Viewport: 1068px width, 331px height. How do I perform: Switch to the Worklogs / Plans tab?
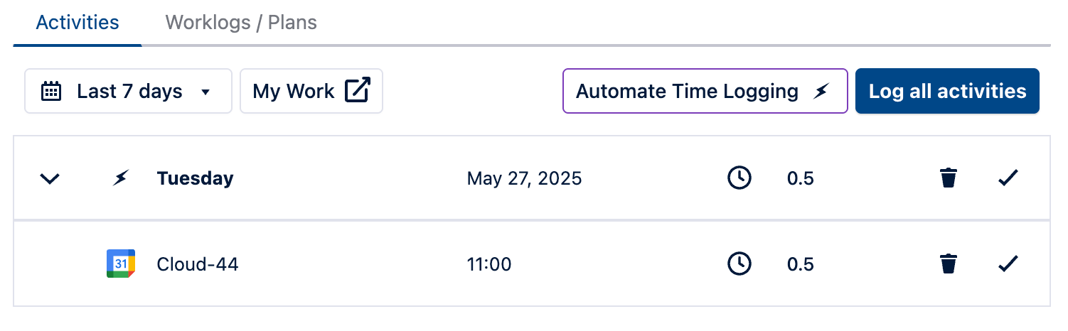[241, 23]
